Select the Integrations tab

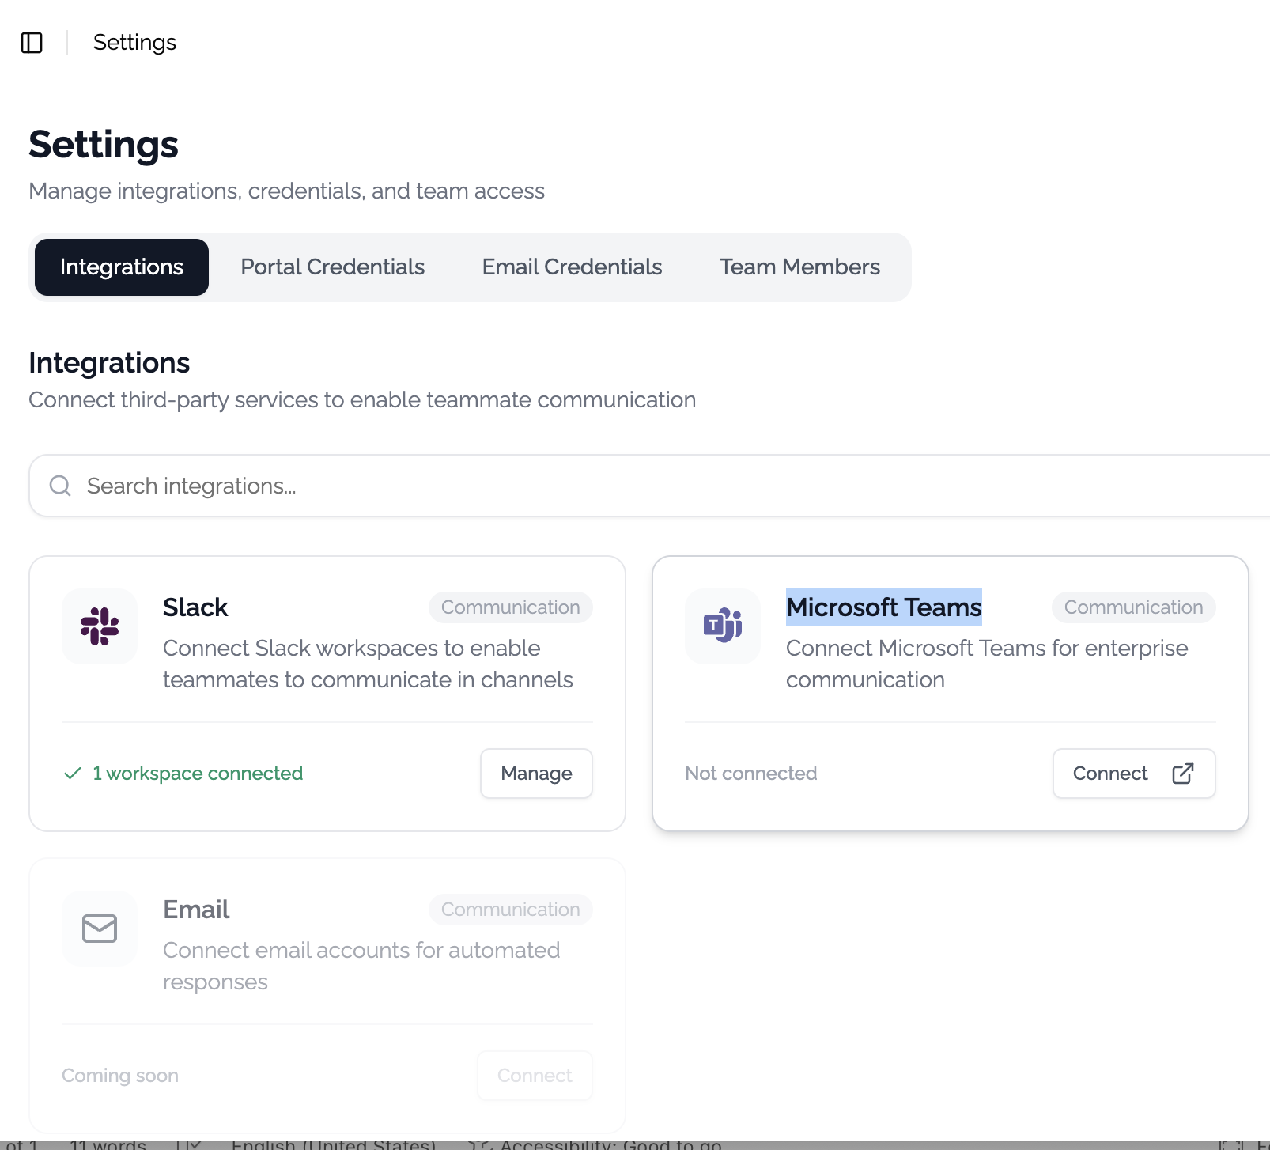[x=121, y=267]
